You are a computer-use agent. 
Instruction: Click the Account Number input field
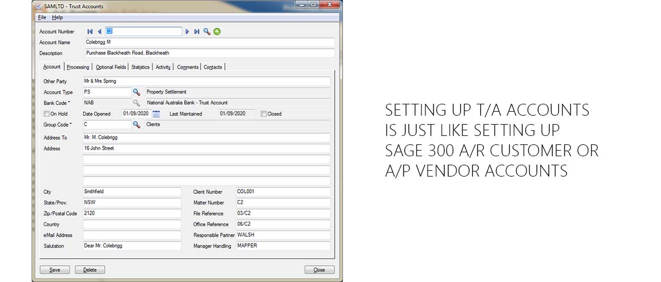(x=143, y=32)
